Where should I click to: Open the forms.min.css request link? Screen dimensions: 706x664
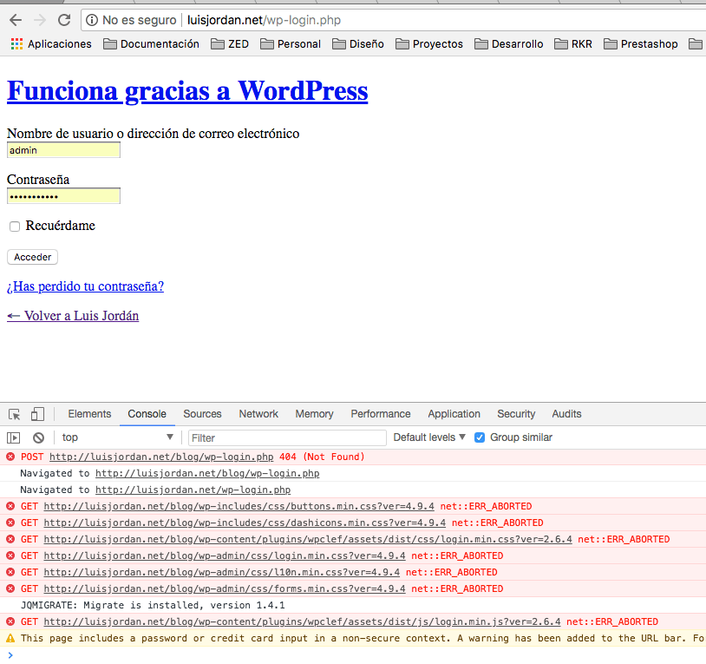(x=225, y=588)
